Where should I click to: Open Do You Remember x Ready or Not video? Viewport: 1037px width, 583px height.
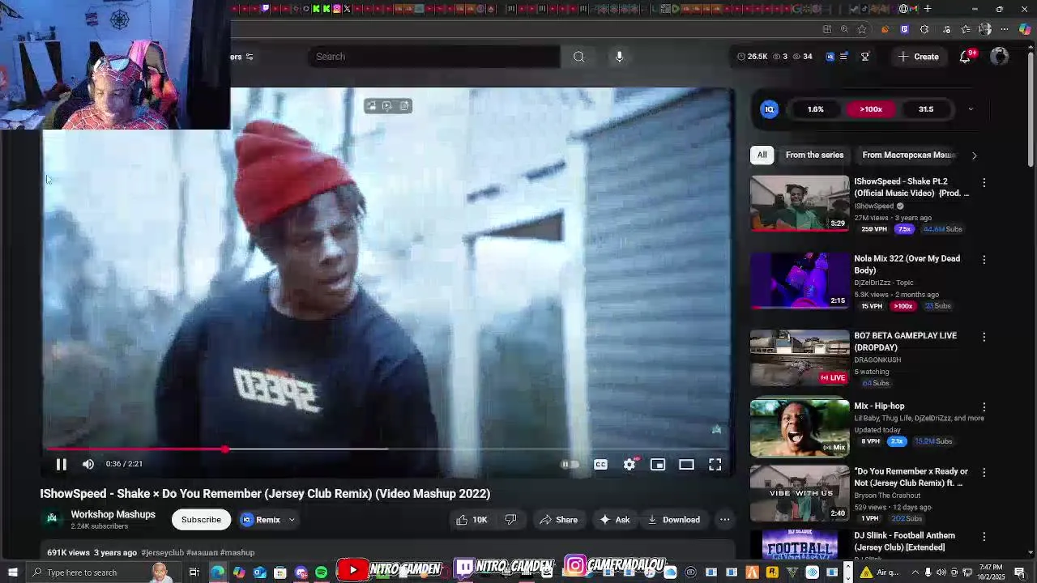coord(911,477)
